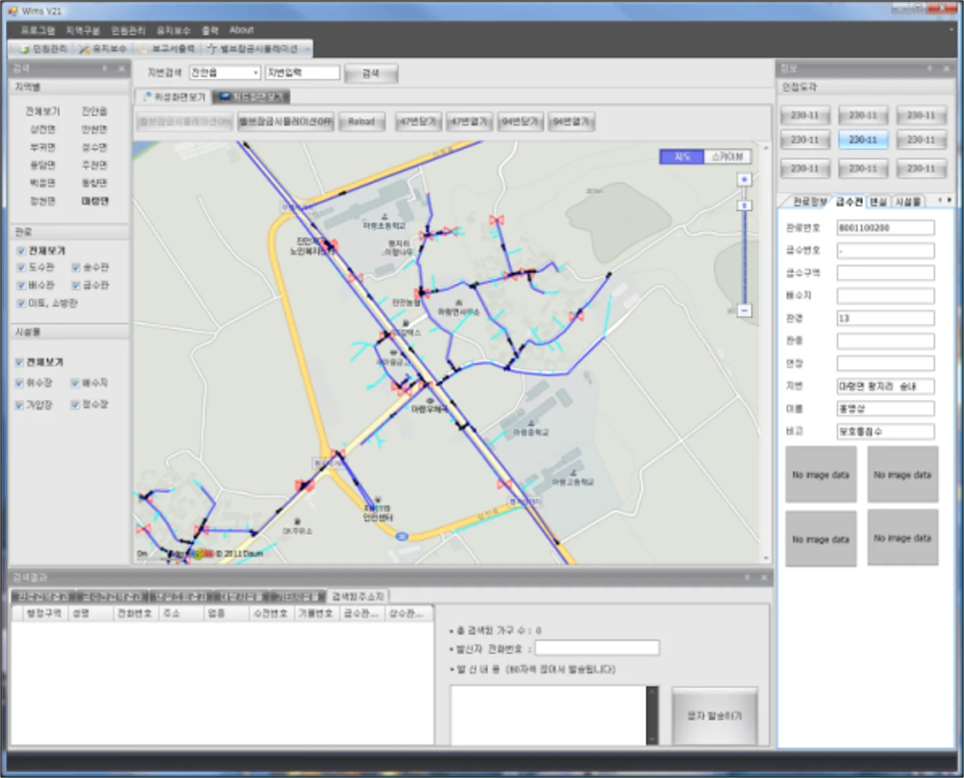Click the 밸브잠금시뮬레이션 toolbar icon
Screen dimensions: 964x778
click(x=212, y=49)
